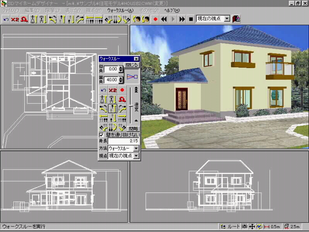The image size is (309, 232).
Task: Click the rendered 3D house perspective view
Action: [219, 87]
